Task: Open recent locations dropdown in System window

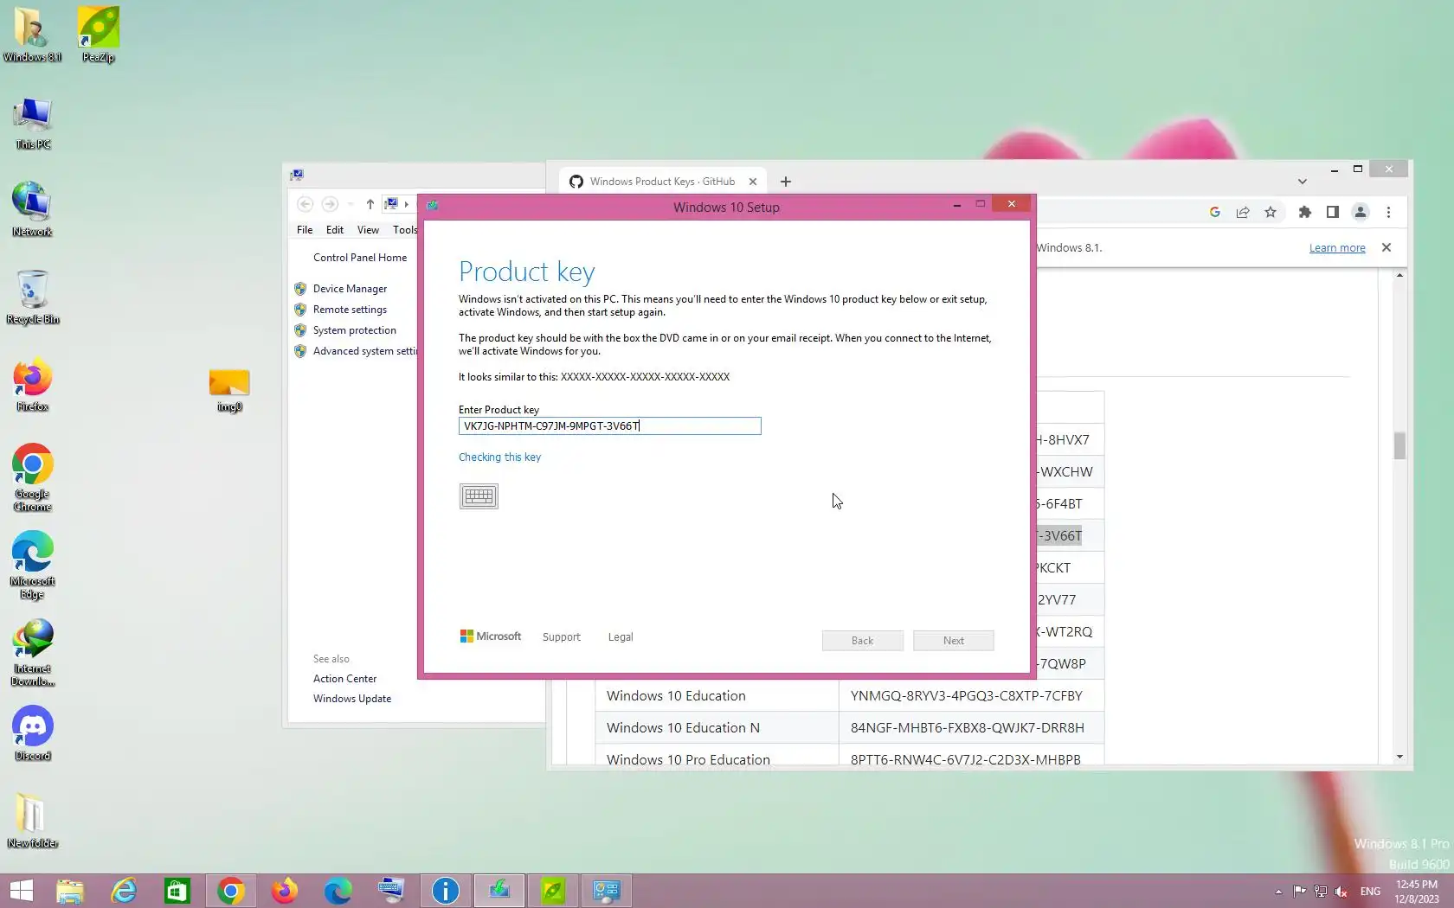Action: click(351, 204)
